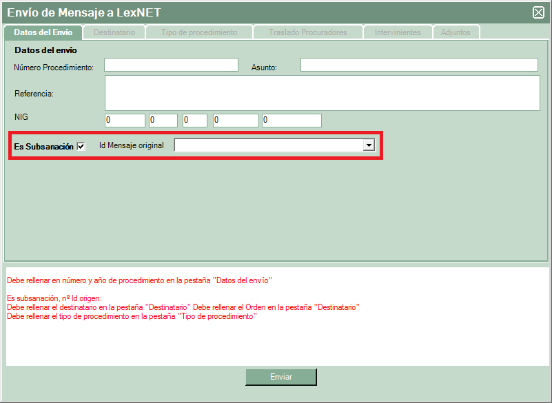Image resolution: width=552 pixels, height=403 pixels.
Task: Open the Destinatario tab
Action: pos(114,32)
